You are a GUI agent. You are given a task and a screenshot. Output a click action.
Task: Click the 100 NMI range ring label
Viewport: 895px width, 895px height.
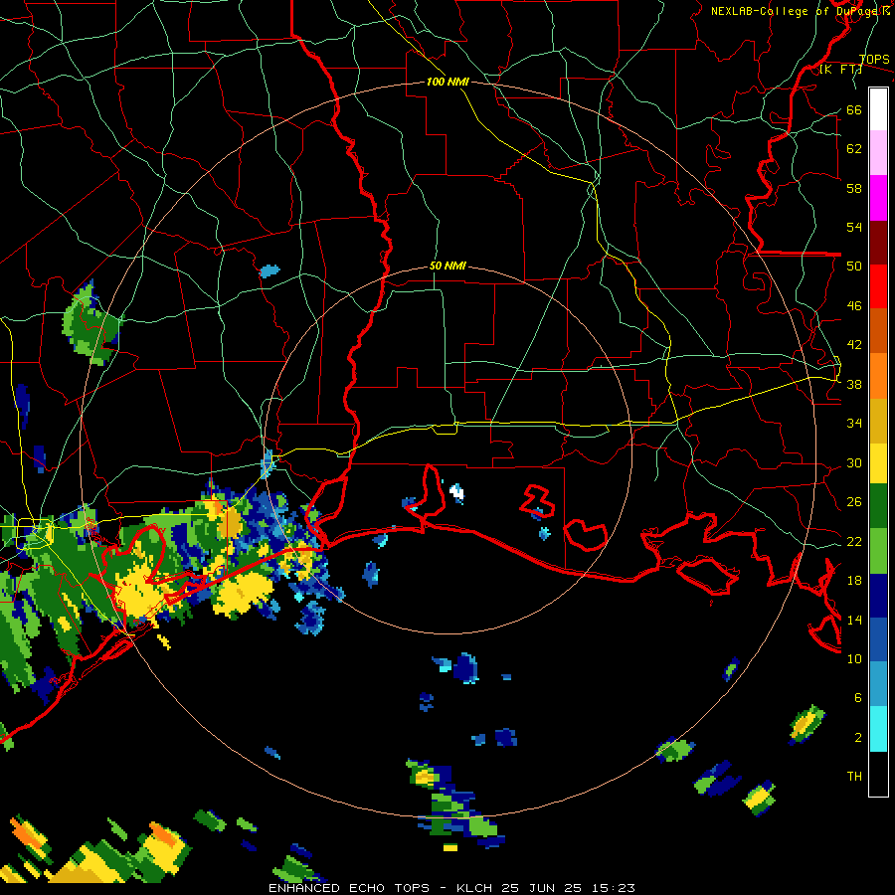pos(447,82)
